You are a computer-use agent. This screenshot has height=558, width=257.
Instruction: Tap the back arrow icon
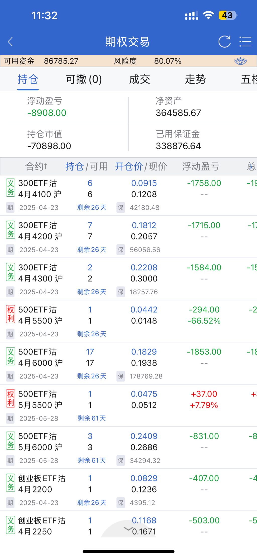click(10, 42)
